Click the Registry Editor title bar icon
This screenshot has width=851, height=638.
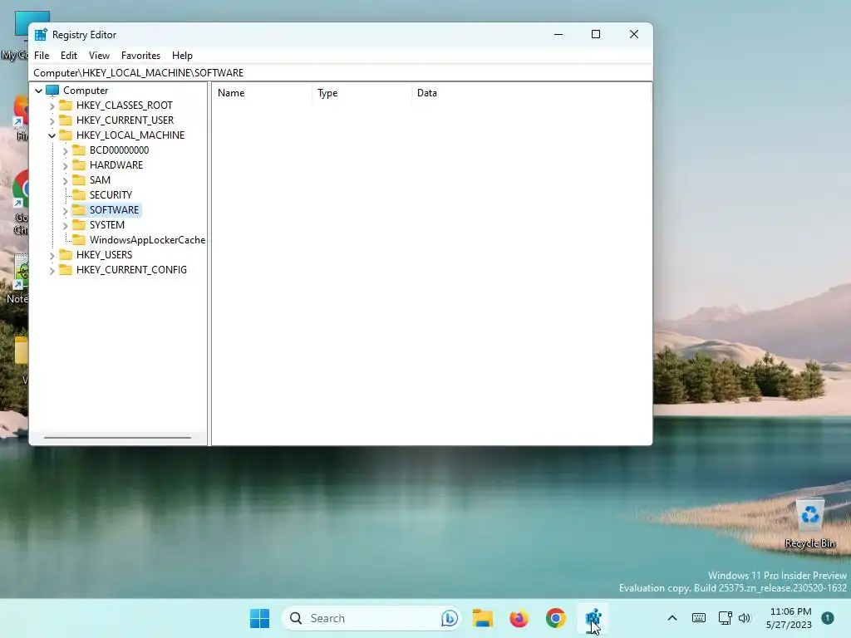(41, 35)
